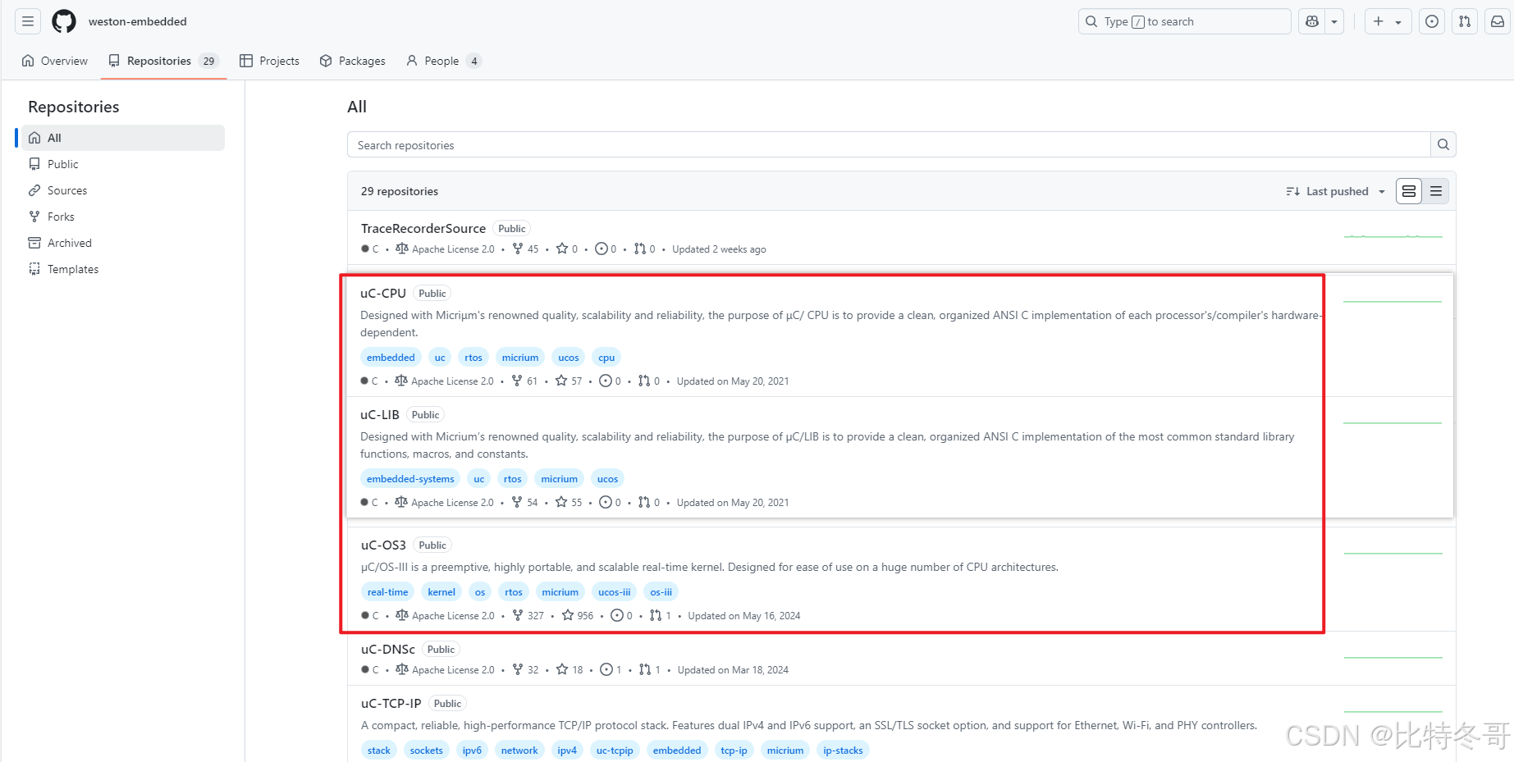View issues count of uC-DNSc

pos(611,669)
